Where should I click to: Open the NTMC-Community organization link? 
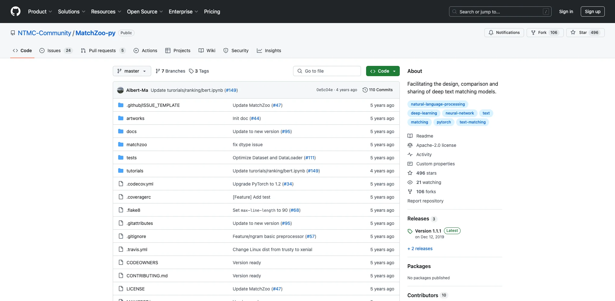pyautogui.click(x=45, y=33)
